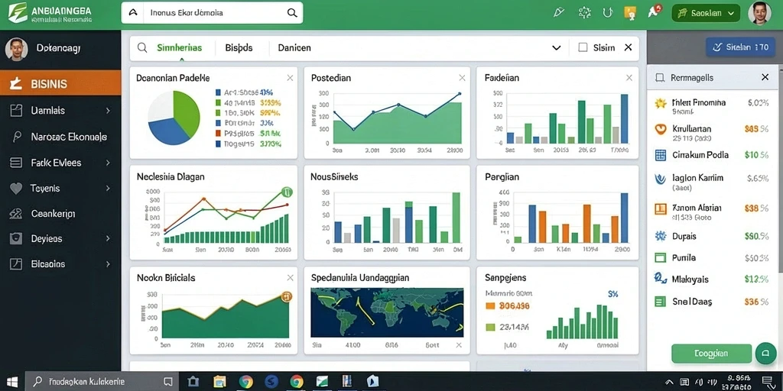This screenshot has height=391, width=783.
Task: Expand the Deyieas sidebar chevron
Action: point(108,239)
